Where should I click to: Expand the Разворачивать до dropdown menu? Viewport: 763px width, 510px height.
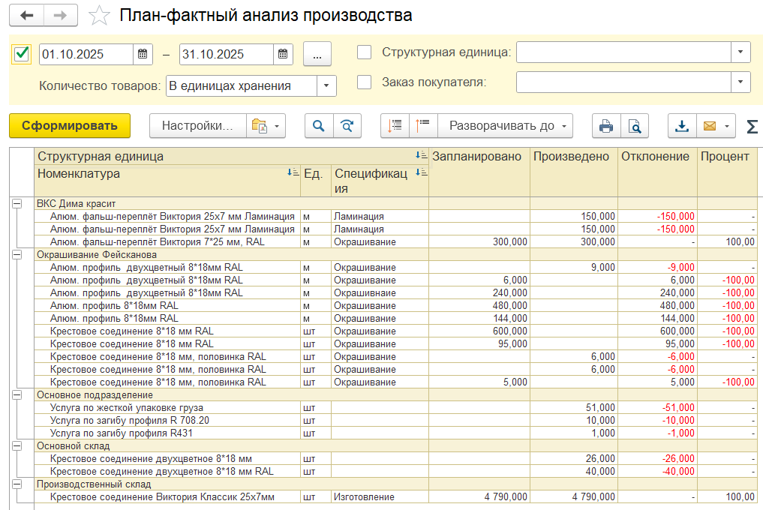(505, 126)
